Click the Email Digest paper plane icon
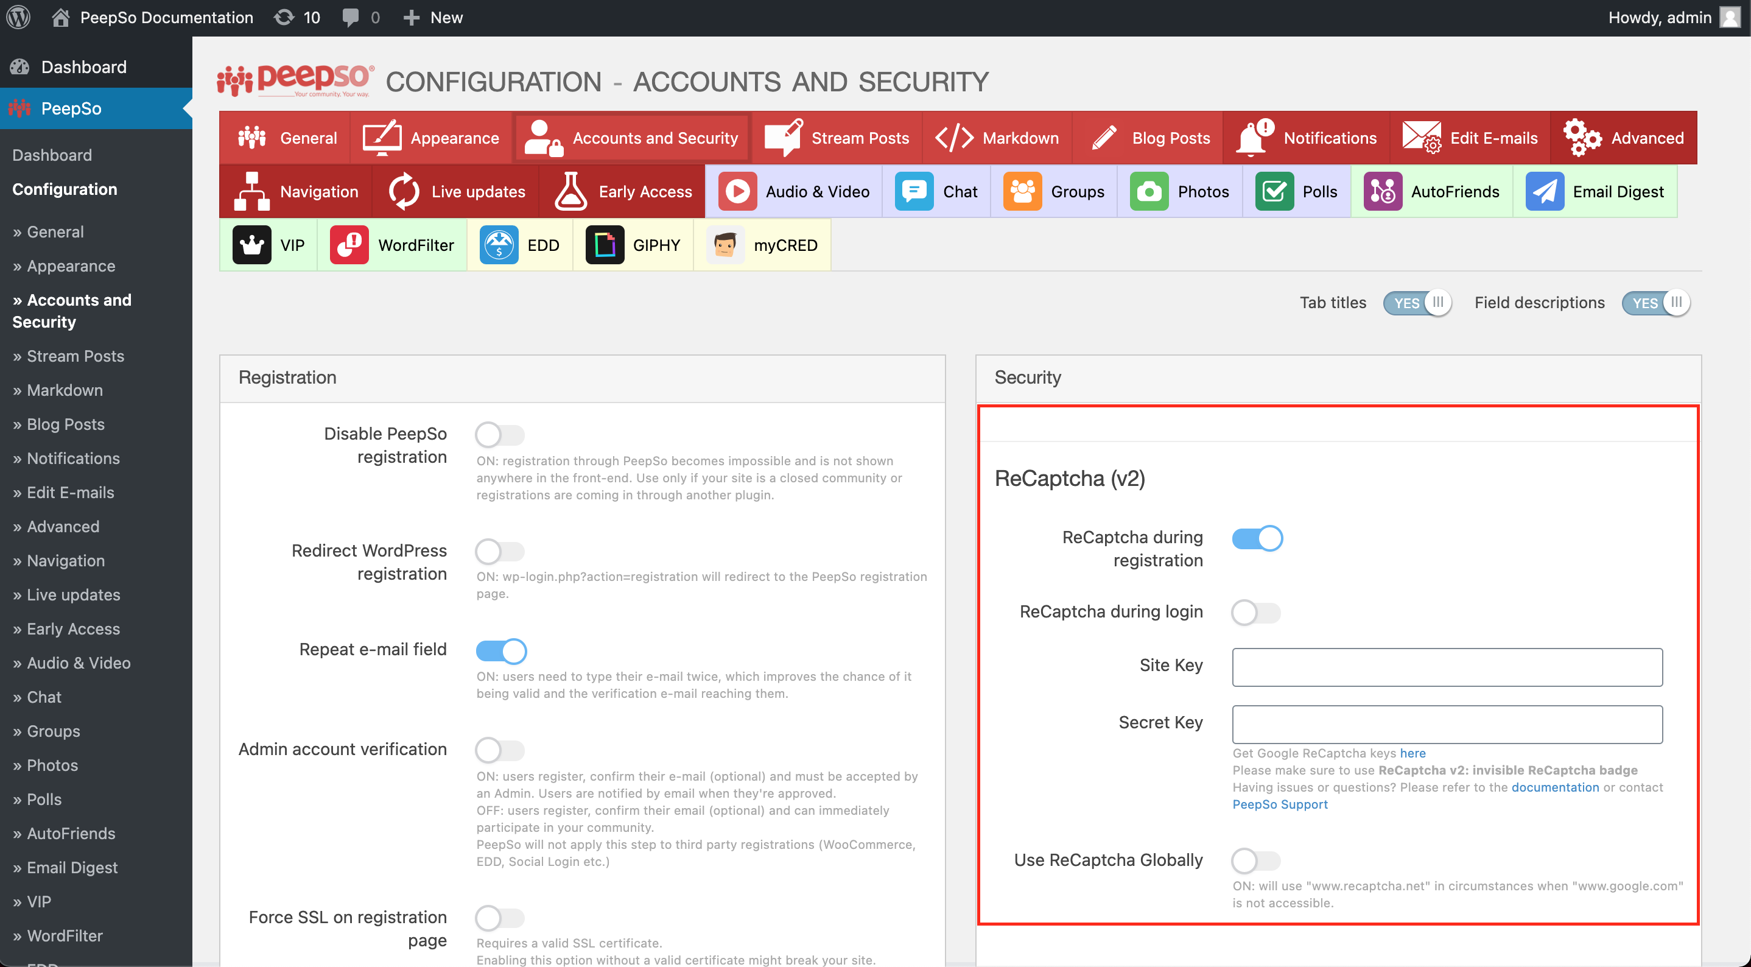Viewport: 1751px width, 967px height. click(x=1545, y=192)
